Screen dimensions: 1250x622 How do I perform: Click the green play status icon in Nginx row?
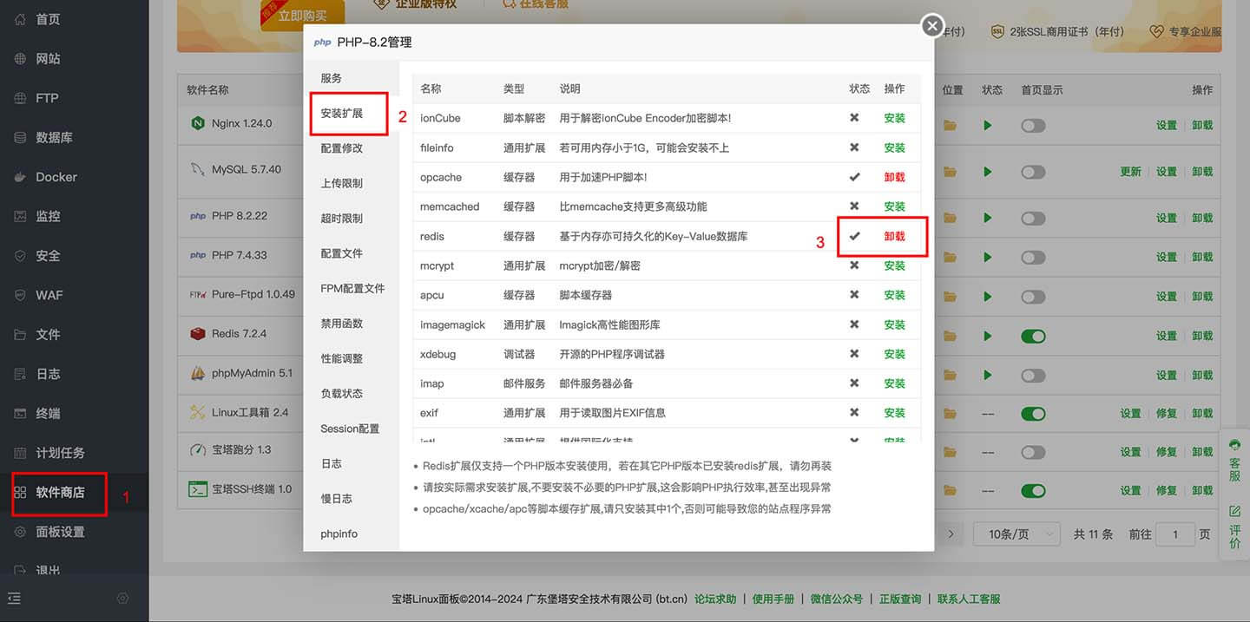(988, 126)
